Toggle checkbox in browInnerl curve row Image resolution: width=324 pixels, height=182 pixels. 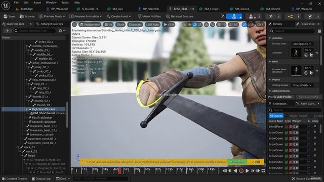(x=309, y=156)
